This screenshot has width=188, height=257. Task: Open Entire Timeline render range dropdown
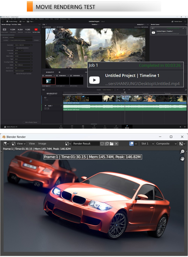(x=107, y=90)
